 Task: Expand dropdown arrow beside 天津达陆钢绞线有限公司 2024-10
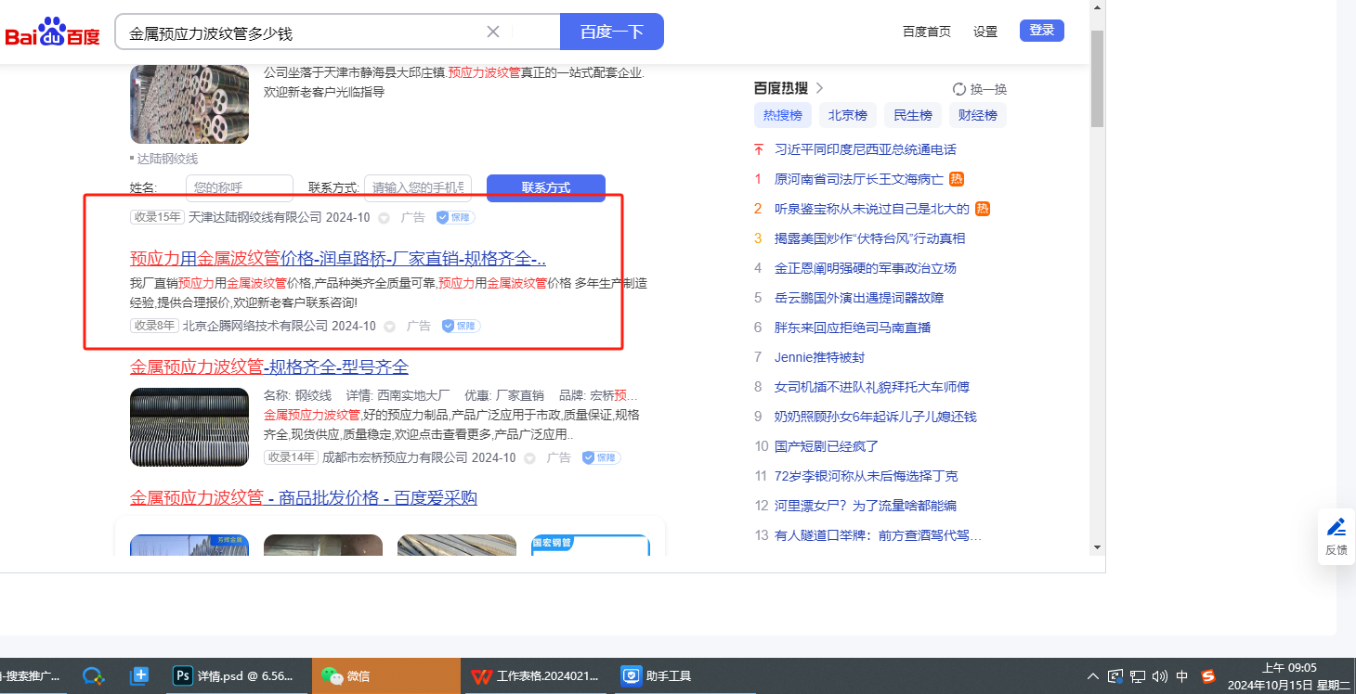[x=384, y=218]
